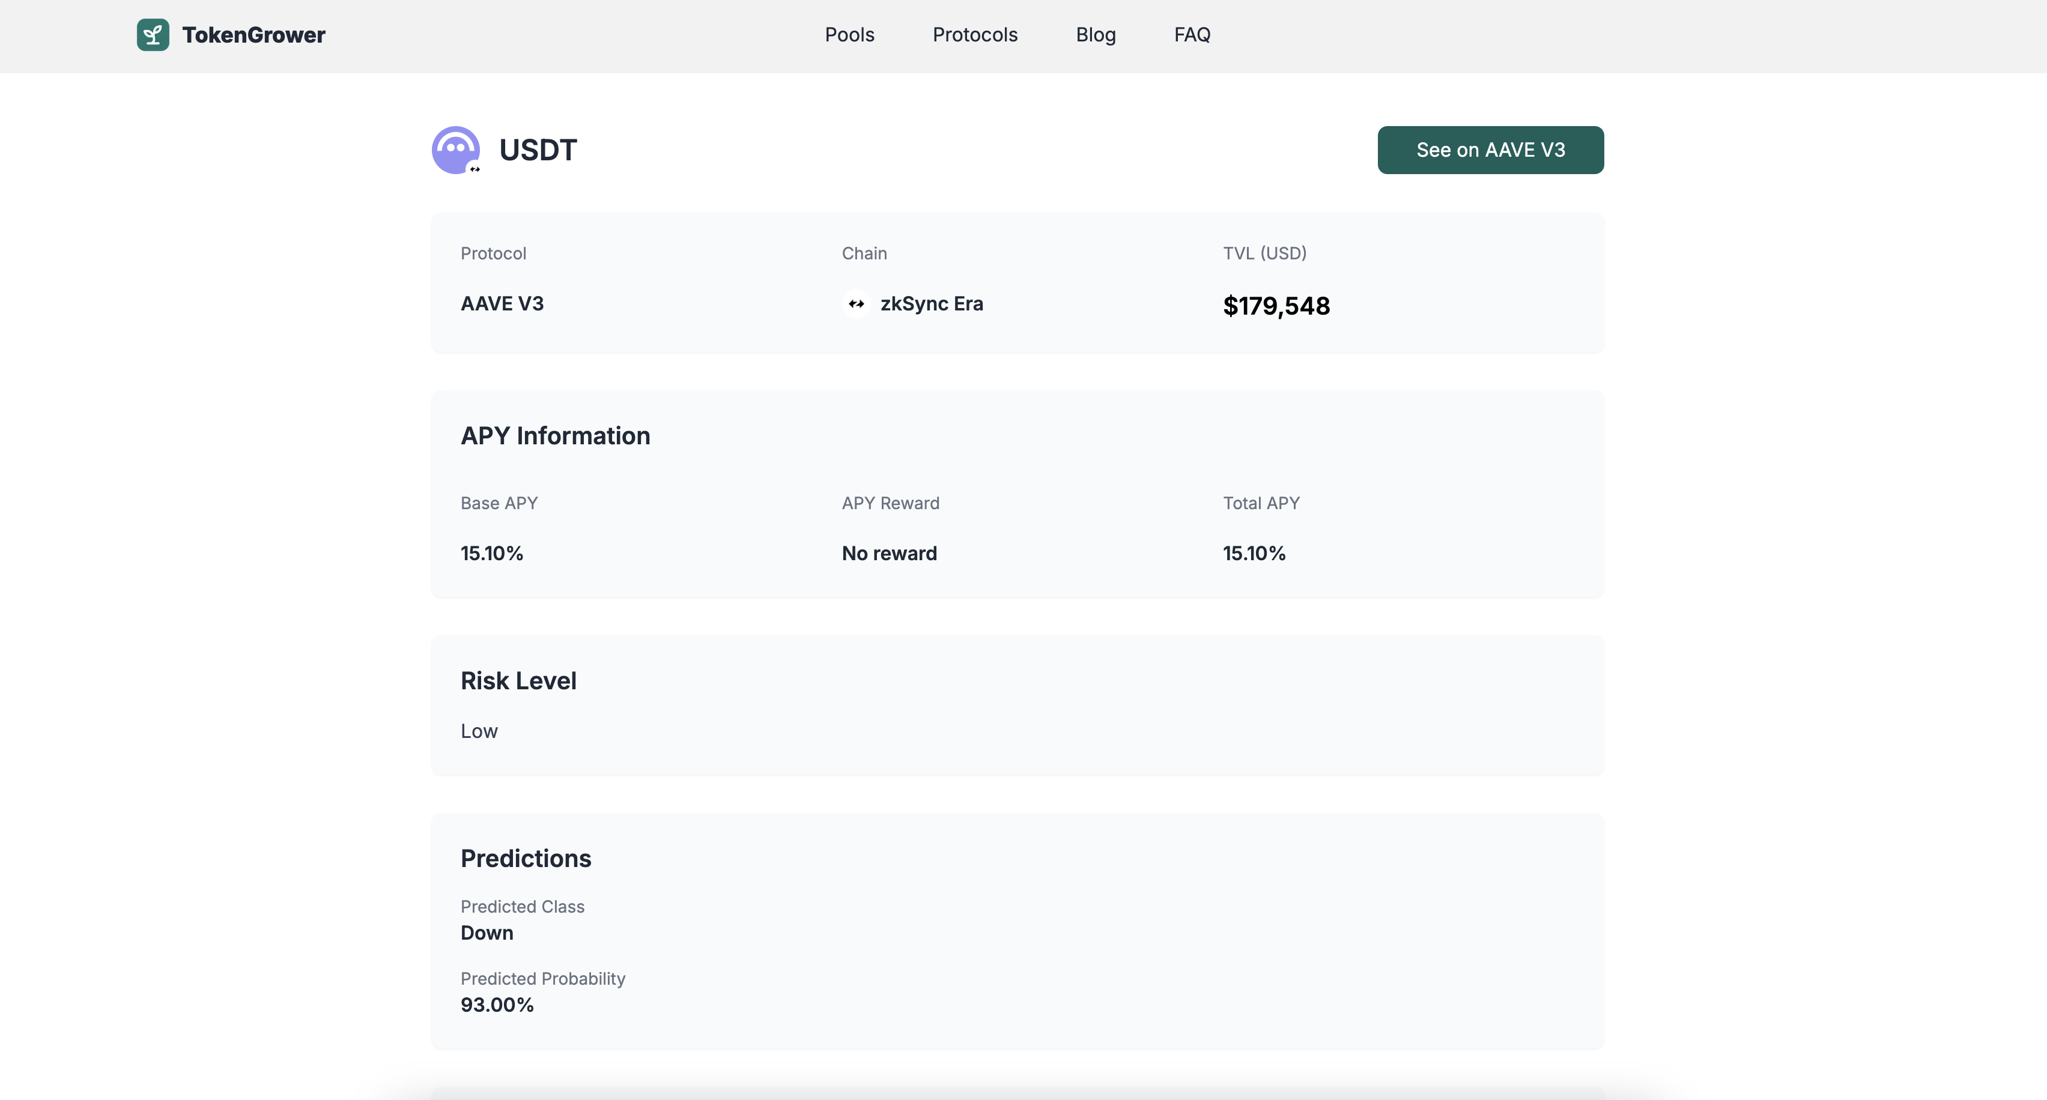Click the 93.00% predicted probability value

(x=497, y=1006)
